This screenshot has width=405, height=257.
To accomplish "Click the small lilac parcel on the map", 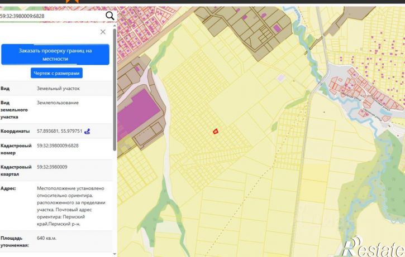I will (x=280, y=77).
